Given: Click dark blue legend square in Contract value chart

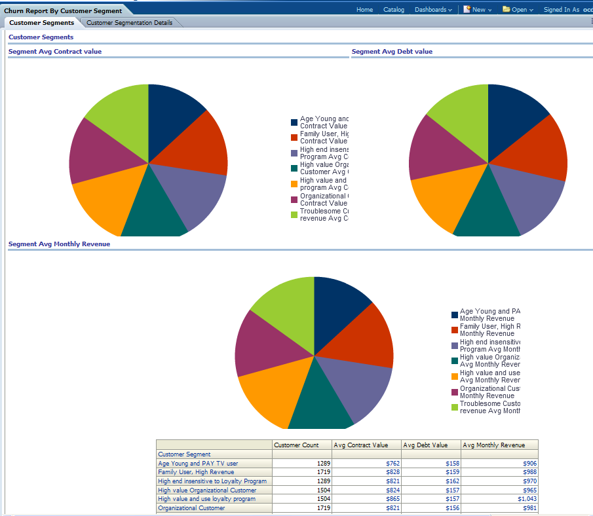Looking at the screenshot, I should pyautogui.click(x=294, y=122).
